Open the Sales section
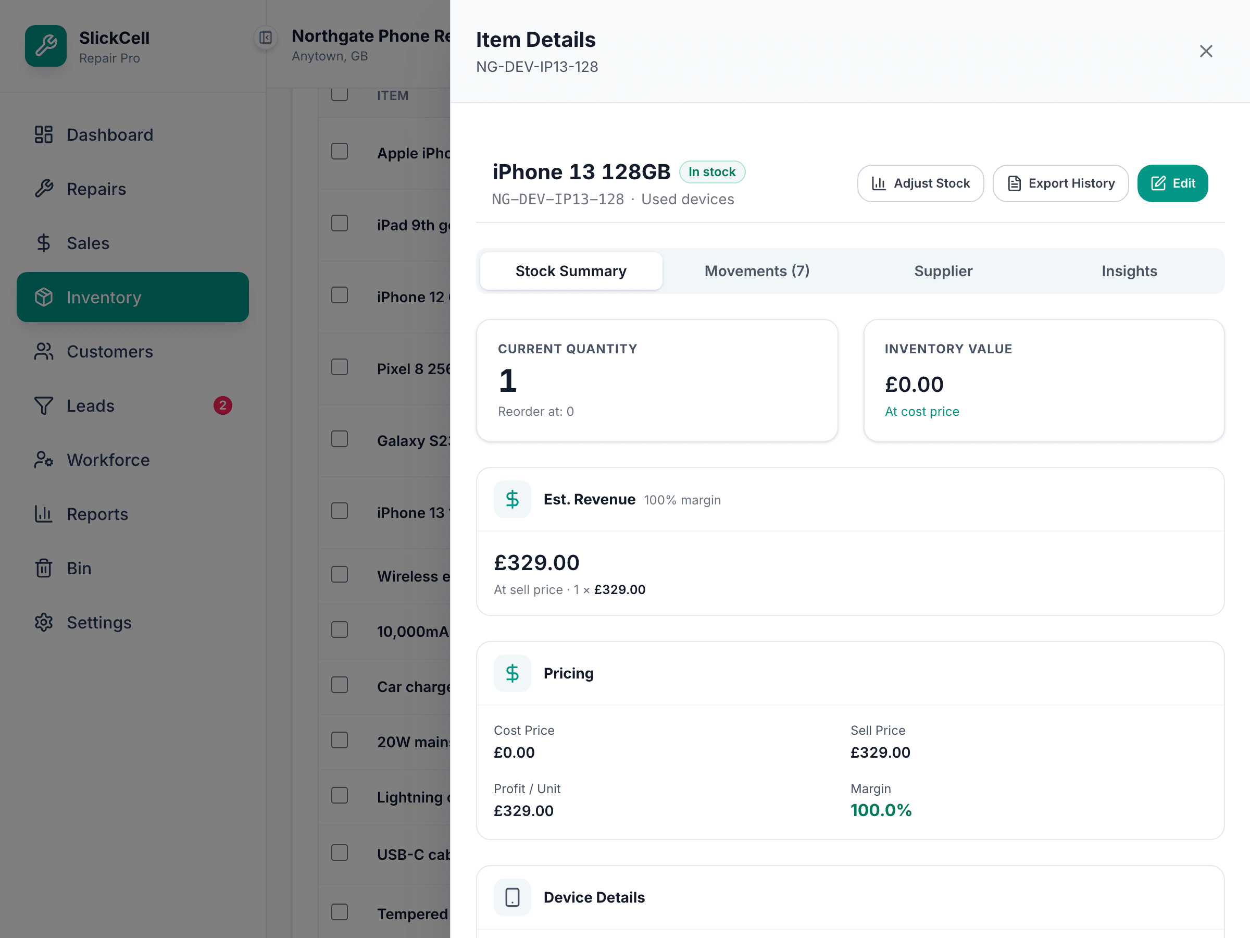 click(x=133, y=243)
